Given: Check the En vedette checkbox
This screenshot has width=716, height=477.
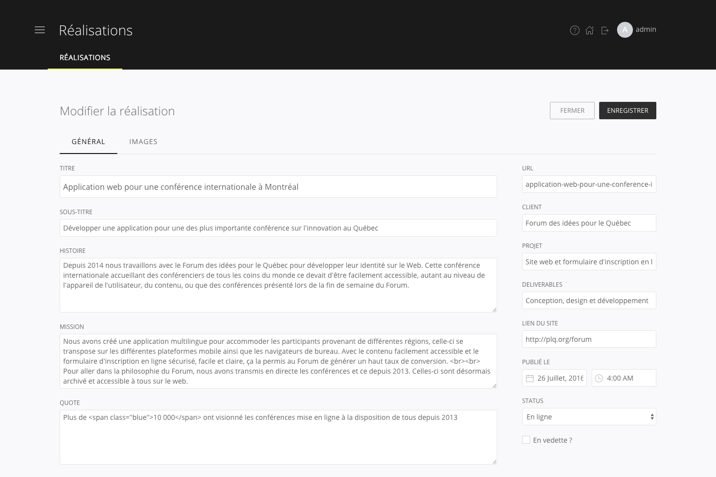Looking at the screenshot, I should tap(526, 440).
